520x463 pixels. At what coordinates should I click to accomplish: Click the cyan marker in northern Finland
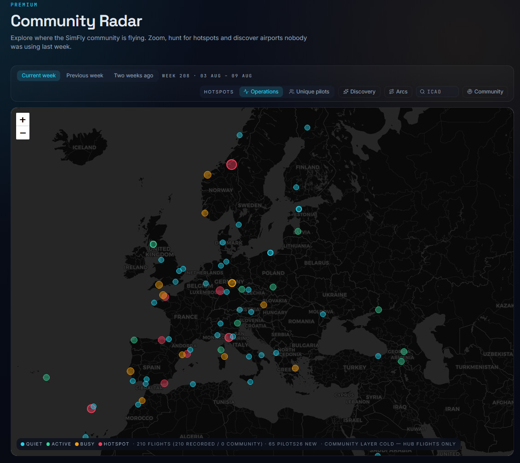tap(307, 127)
